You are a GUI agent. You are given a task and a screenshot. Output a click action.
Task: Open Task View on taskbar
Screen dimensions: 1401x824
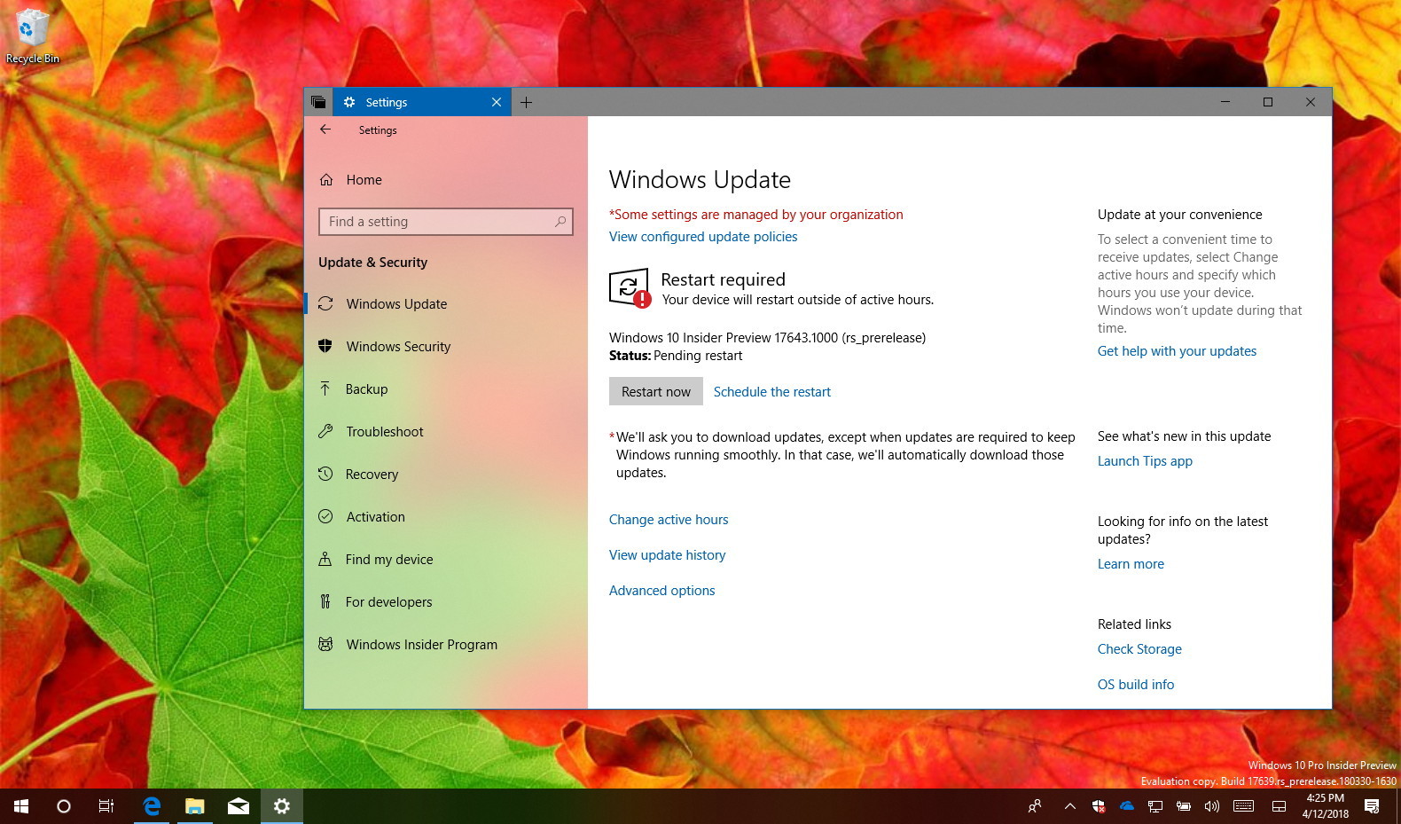coord(106,806)
